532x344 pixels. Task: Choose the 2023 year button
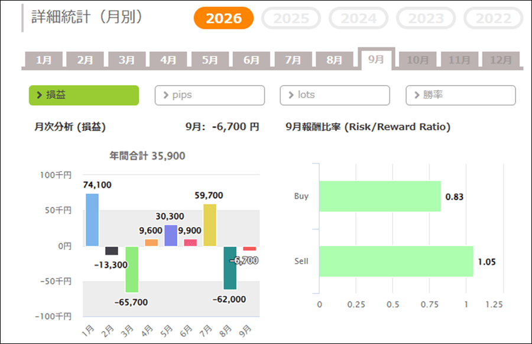click(426, 18)
